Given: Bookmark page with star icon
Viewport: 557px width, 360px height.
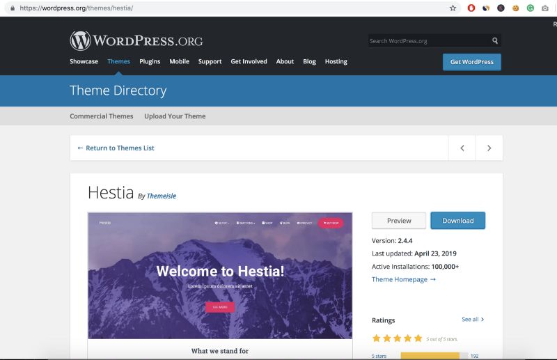Looking at the screenshot, I should pyautogui.click(x=453, y=8).
